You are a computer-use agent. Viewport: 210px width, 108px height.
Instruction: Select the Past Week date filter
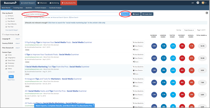pyautogui.click(x=6, y=19)
